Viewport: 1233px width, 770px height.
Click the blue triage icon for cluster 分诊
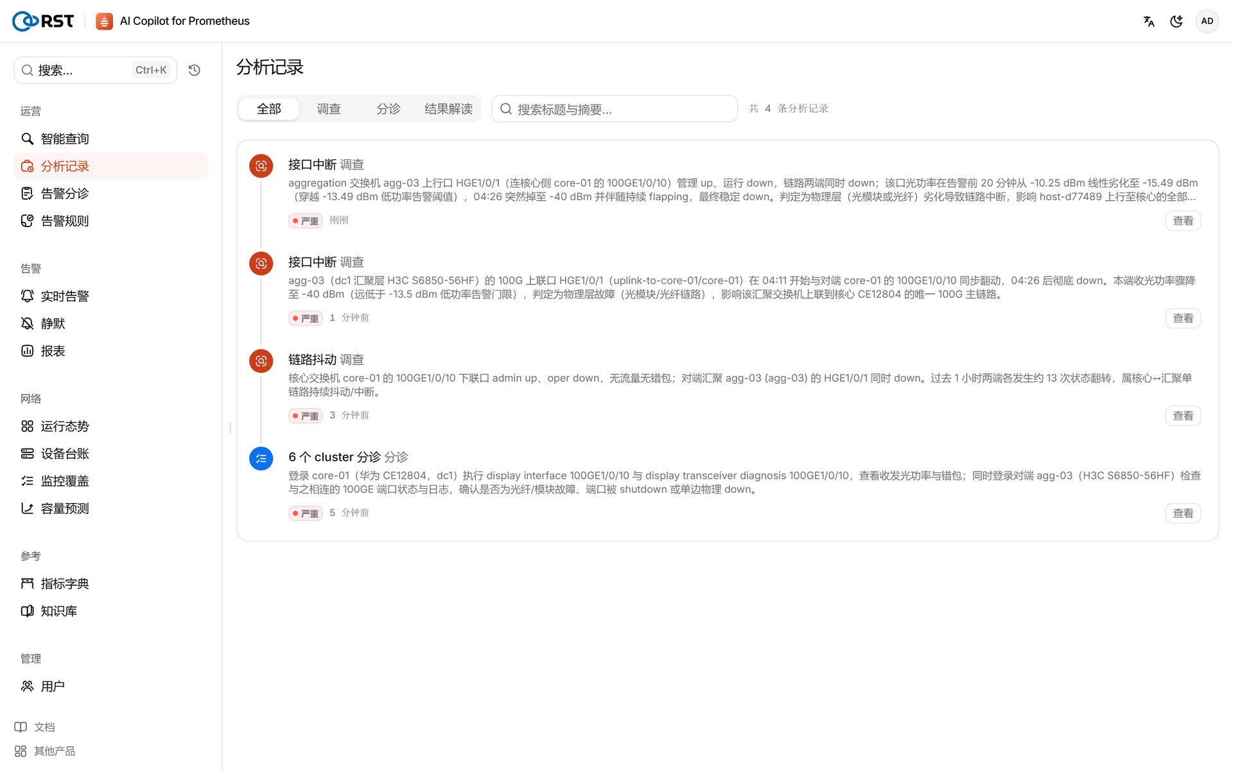pos(261,459)
